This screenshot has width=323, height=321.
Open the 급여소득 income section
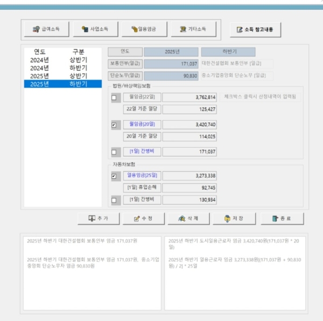(46, 29)
